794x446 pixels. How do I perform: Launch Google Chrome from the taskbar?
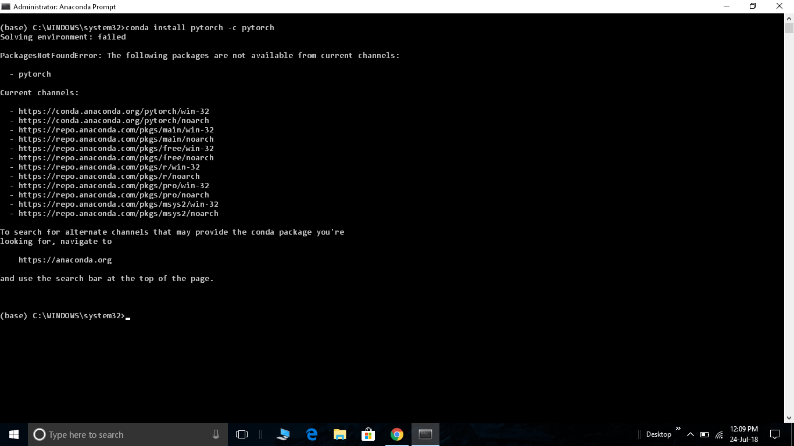pos(397,434)
